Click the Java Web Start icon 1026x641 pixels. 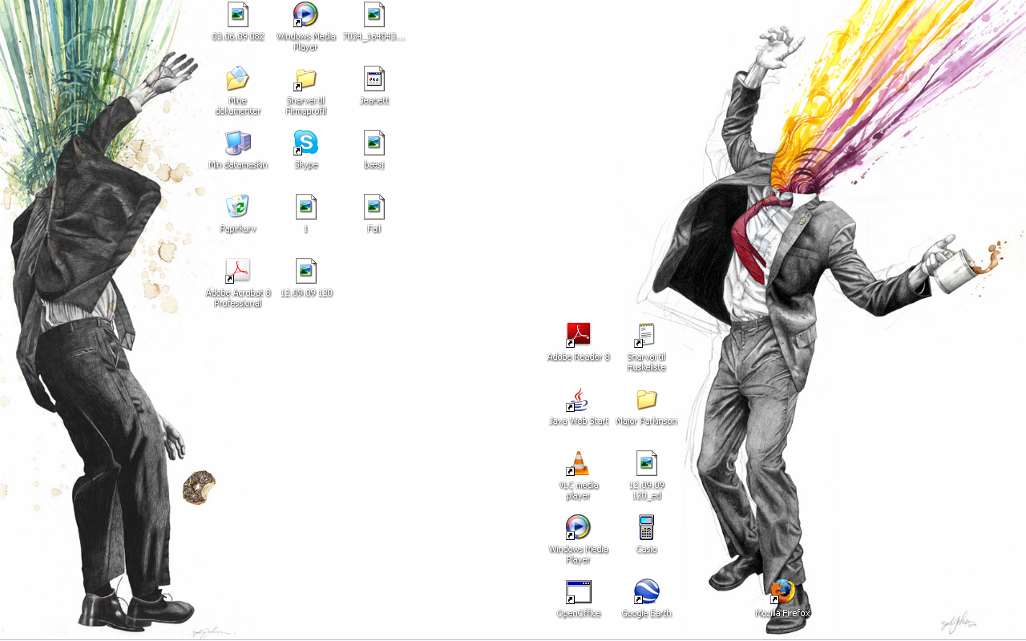(578, 399)
